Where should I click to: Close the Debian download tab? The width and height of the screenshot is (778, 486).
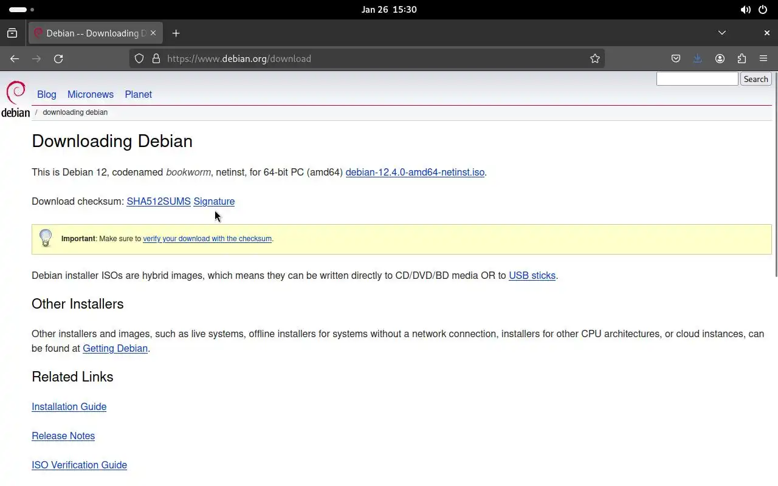153,33
